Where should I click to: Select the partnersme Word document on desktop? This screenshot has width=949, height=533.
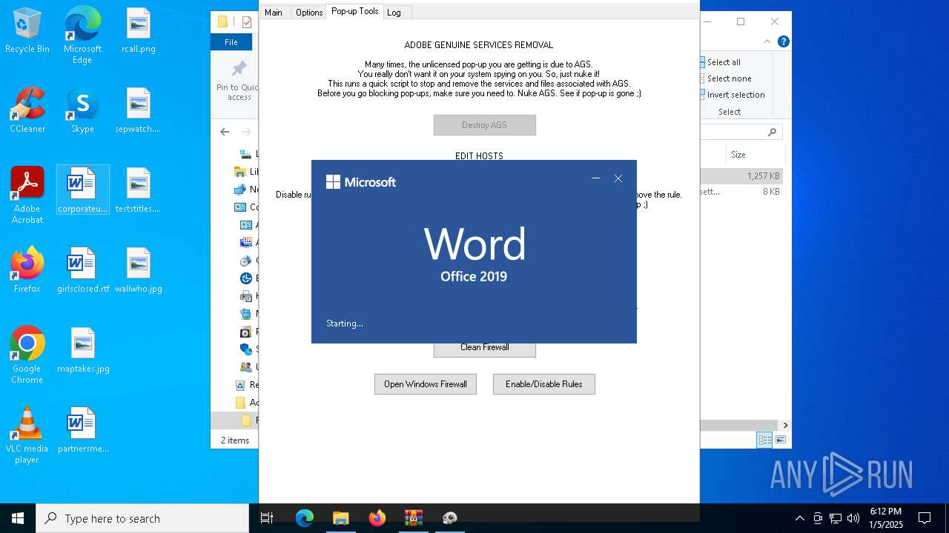point(82,430)
